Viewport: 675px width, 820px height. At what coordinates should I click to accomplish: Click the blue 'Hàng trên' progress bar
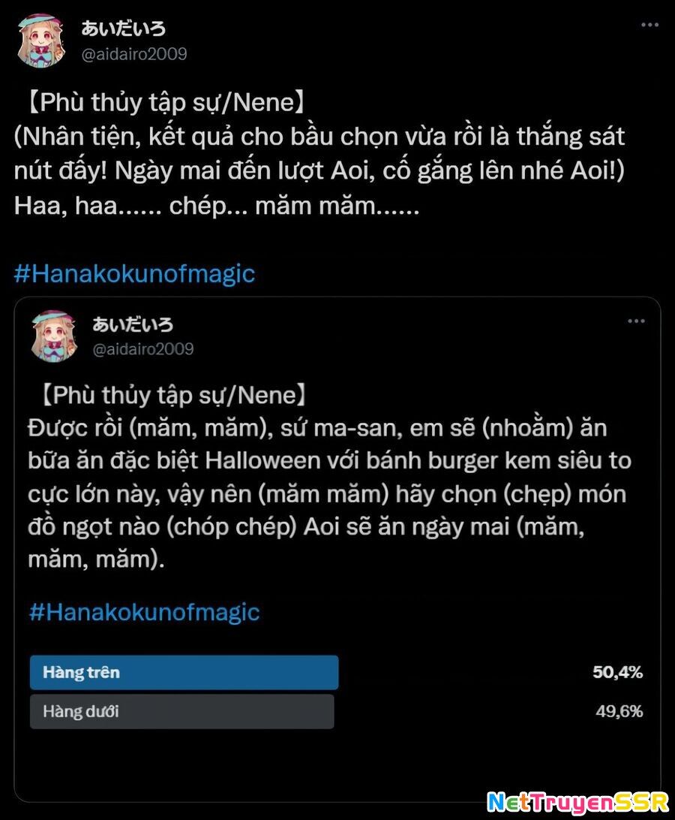pyautogui.click(x=182, y=672)
